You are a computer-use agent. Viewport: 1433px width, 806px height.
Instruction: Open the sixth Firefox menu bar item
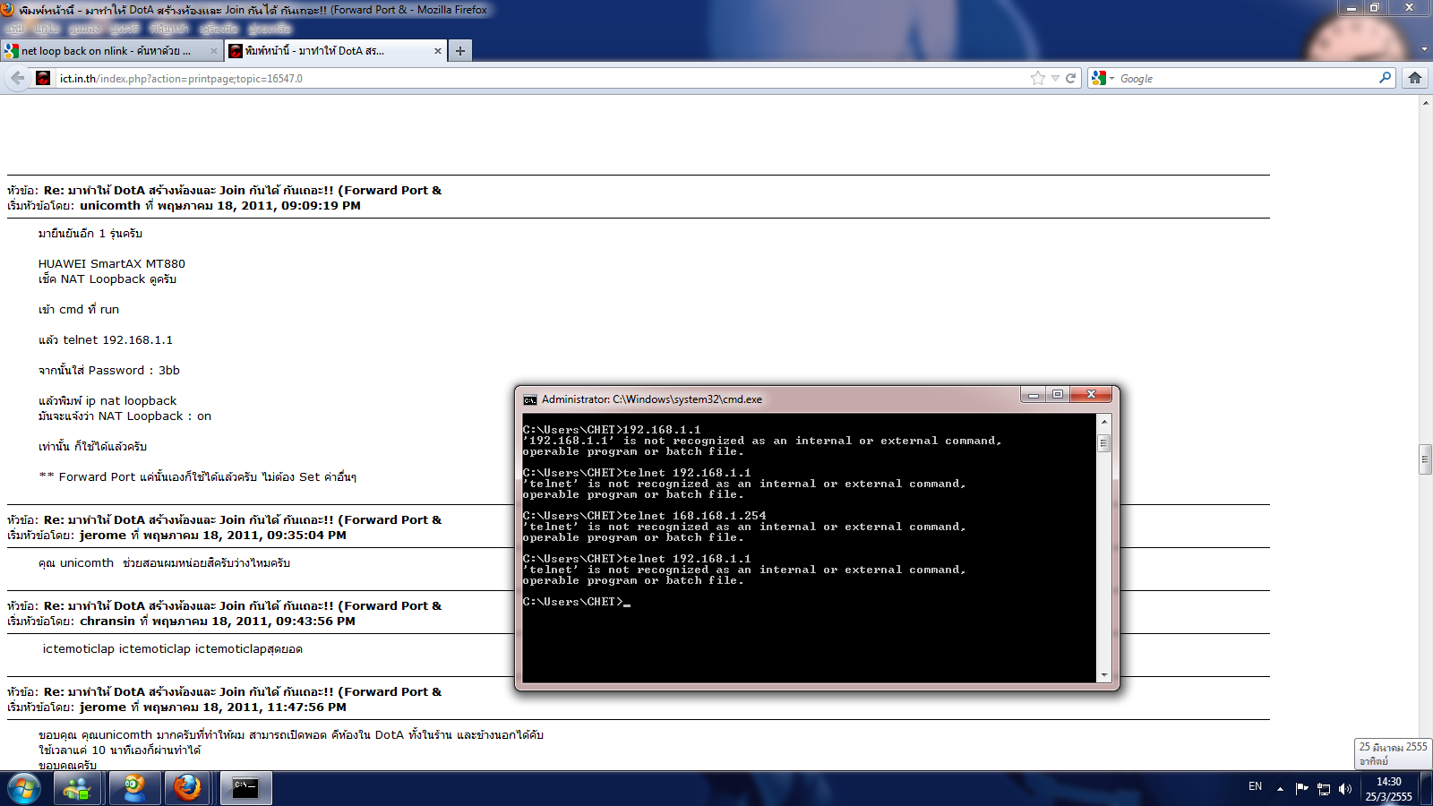pyautogui.click(x=219, y=29)
